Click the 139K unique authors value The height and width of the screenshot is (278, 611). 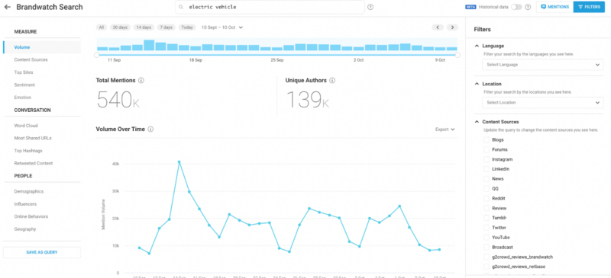[308, 100]
